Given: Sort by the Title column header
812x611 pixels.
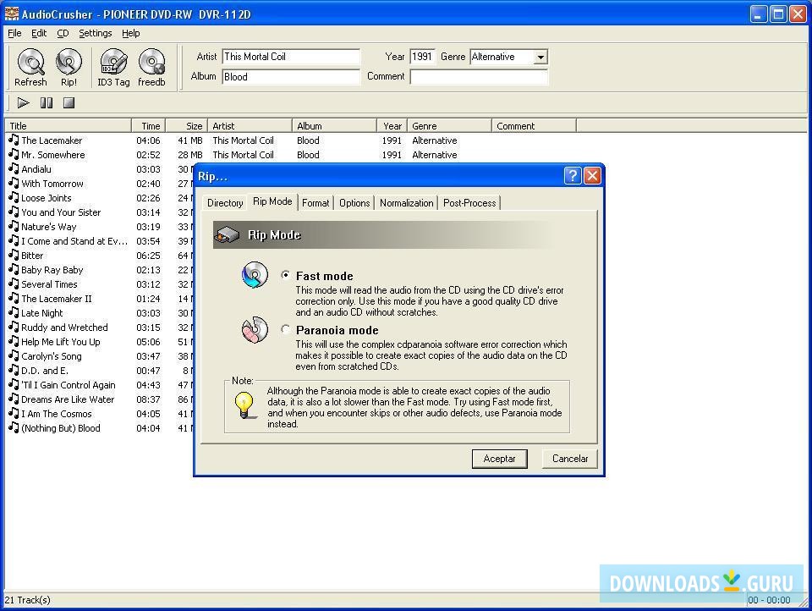Looking at the screenshot, I should pos(68,125).
